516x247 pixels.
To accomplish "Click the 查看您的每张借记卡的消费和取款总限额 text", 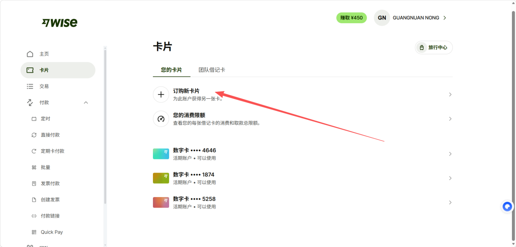I will (x=217, y=123).
